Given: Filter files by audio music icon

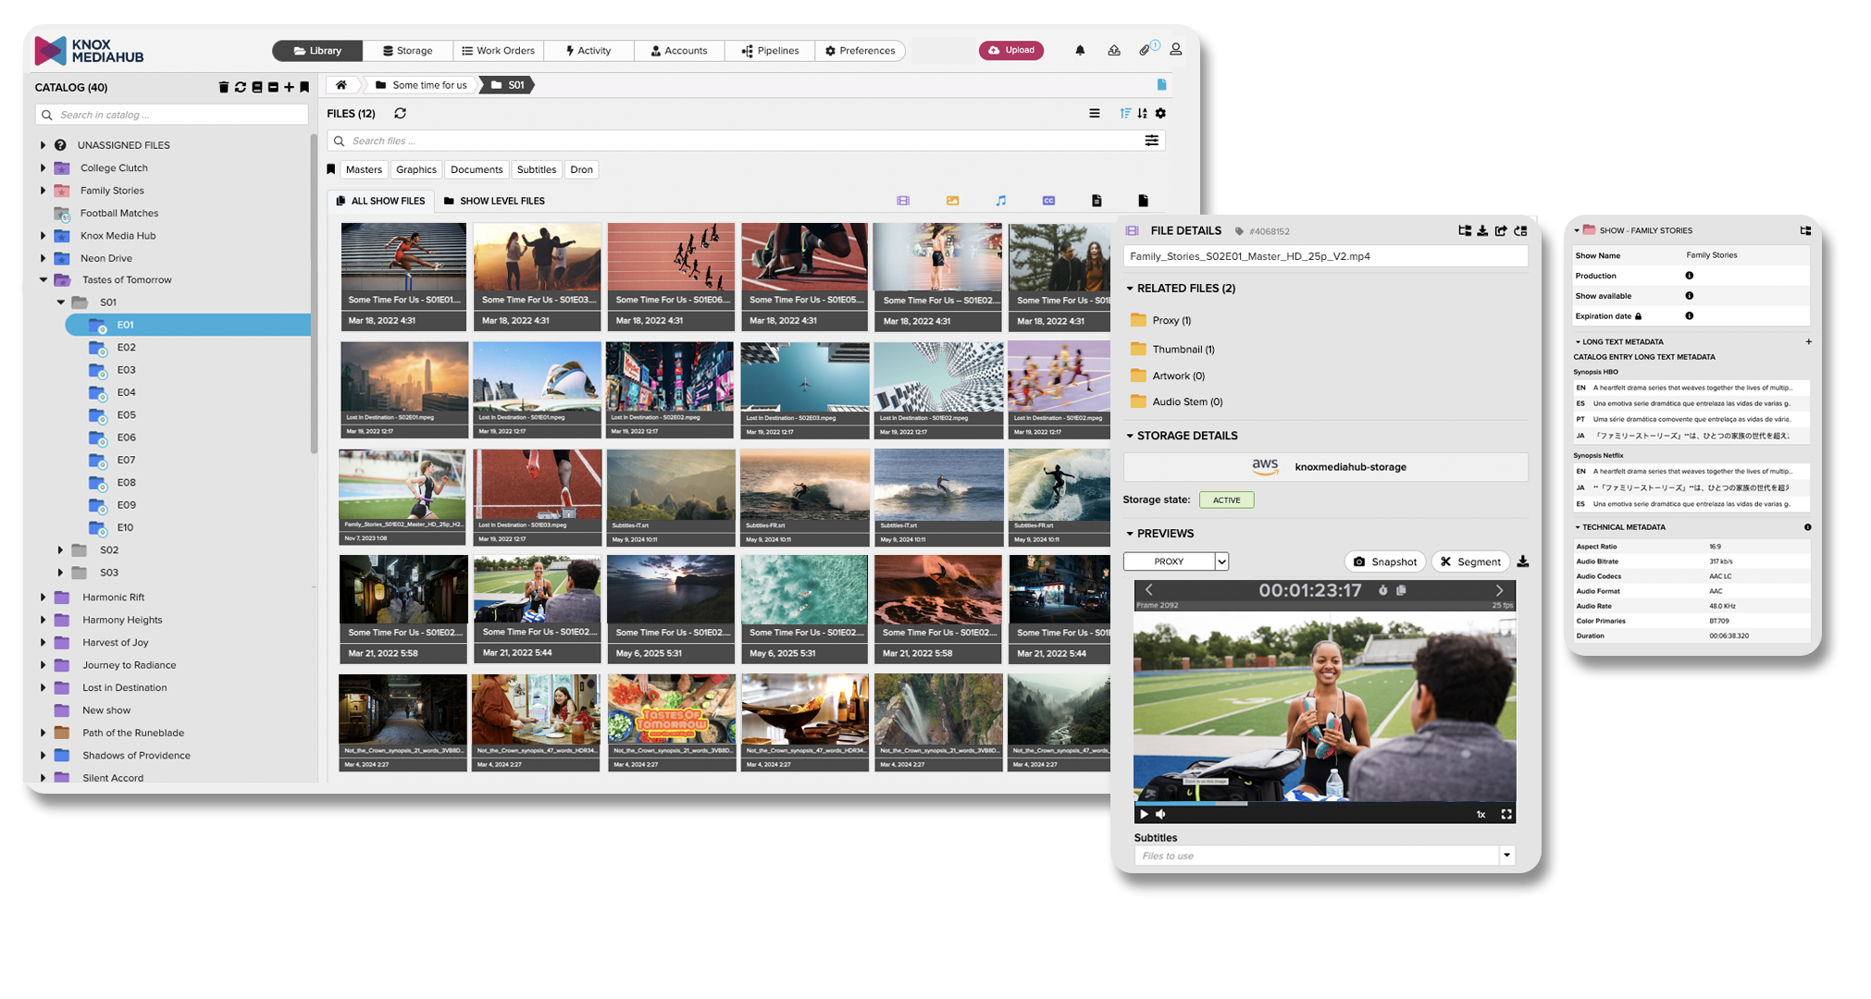Looking at the screenshot, I should [1000, 201].
